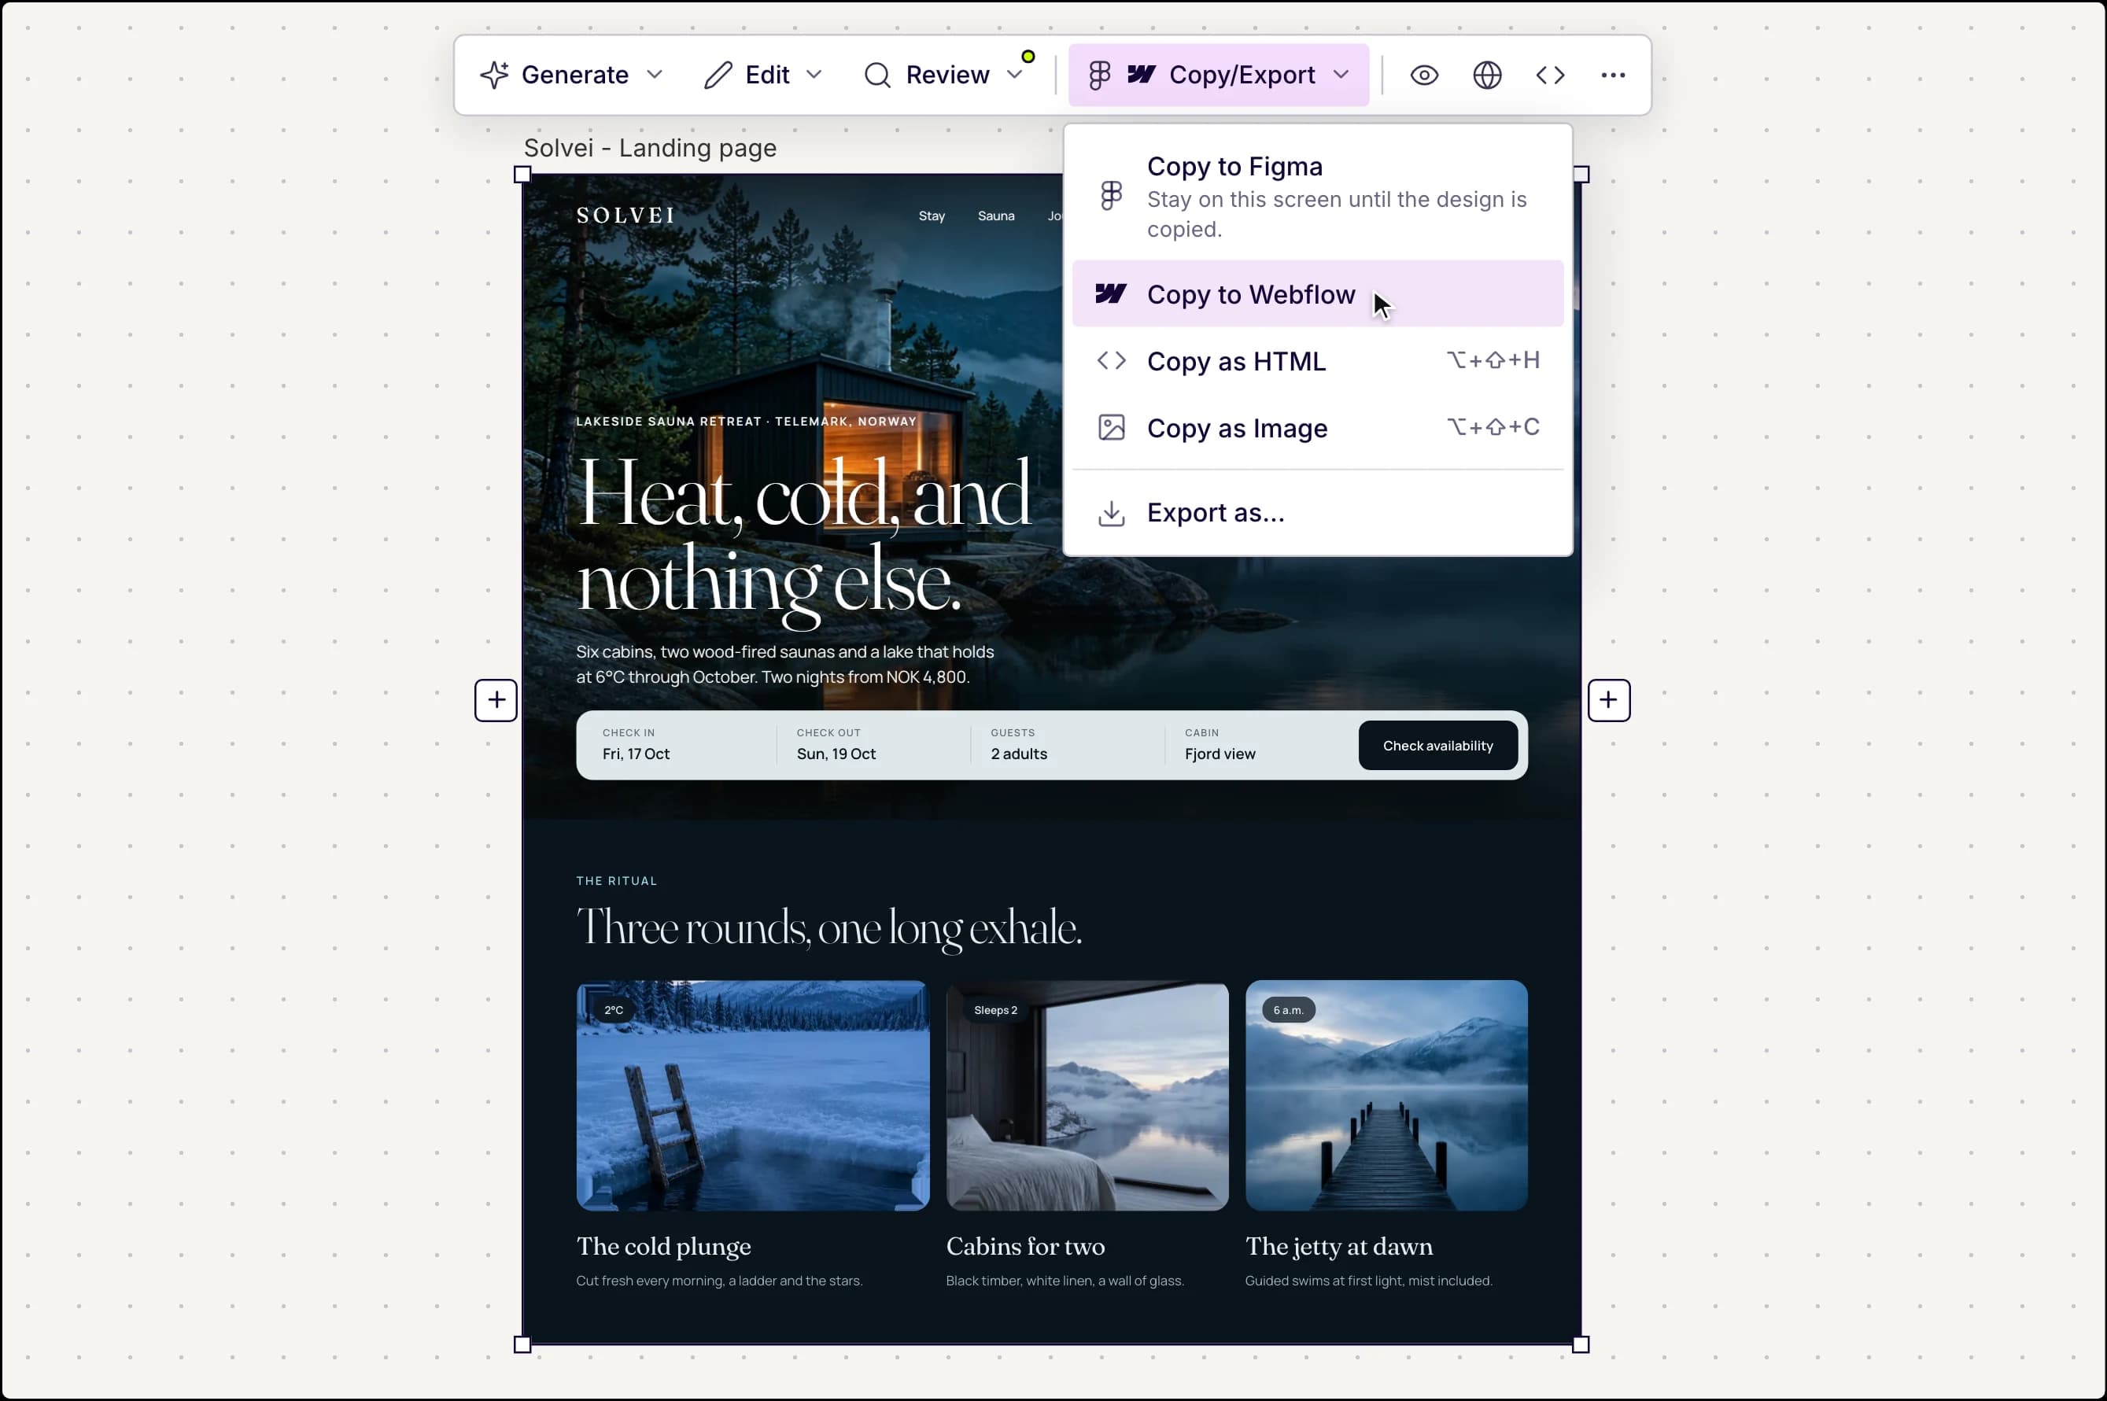Expand the Review dropdown chevron
This screenshot has height=1401, width=2107.
point(1014,74)
